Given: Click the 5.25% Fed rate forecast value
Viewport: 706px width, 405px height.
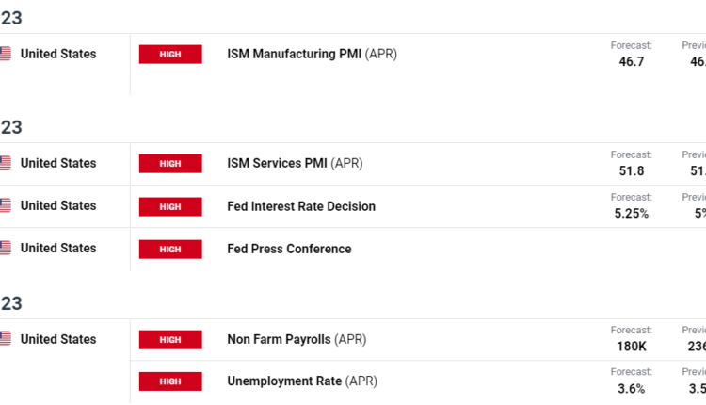Looking at the screenshot, I should [629, 213].
